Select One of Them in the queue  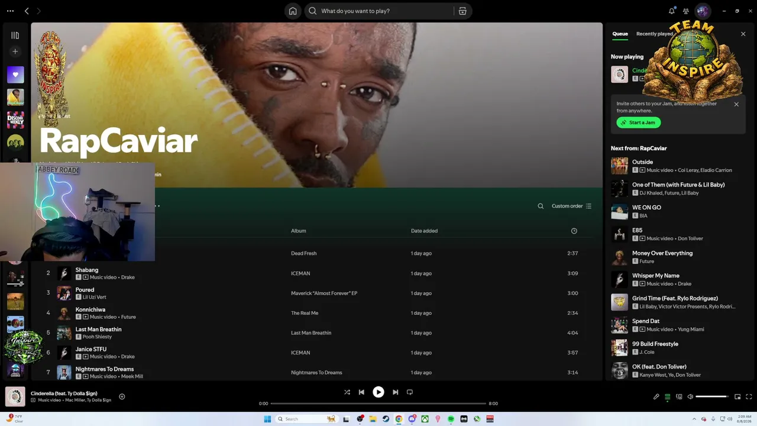pyautogui.click(x=678, y=185)
